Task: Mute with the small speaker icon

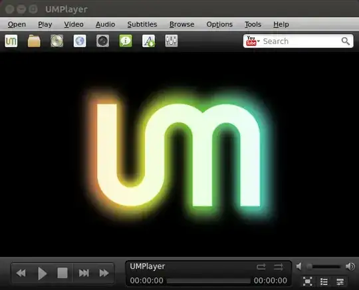Action: tap(299, 267)
